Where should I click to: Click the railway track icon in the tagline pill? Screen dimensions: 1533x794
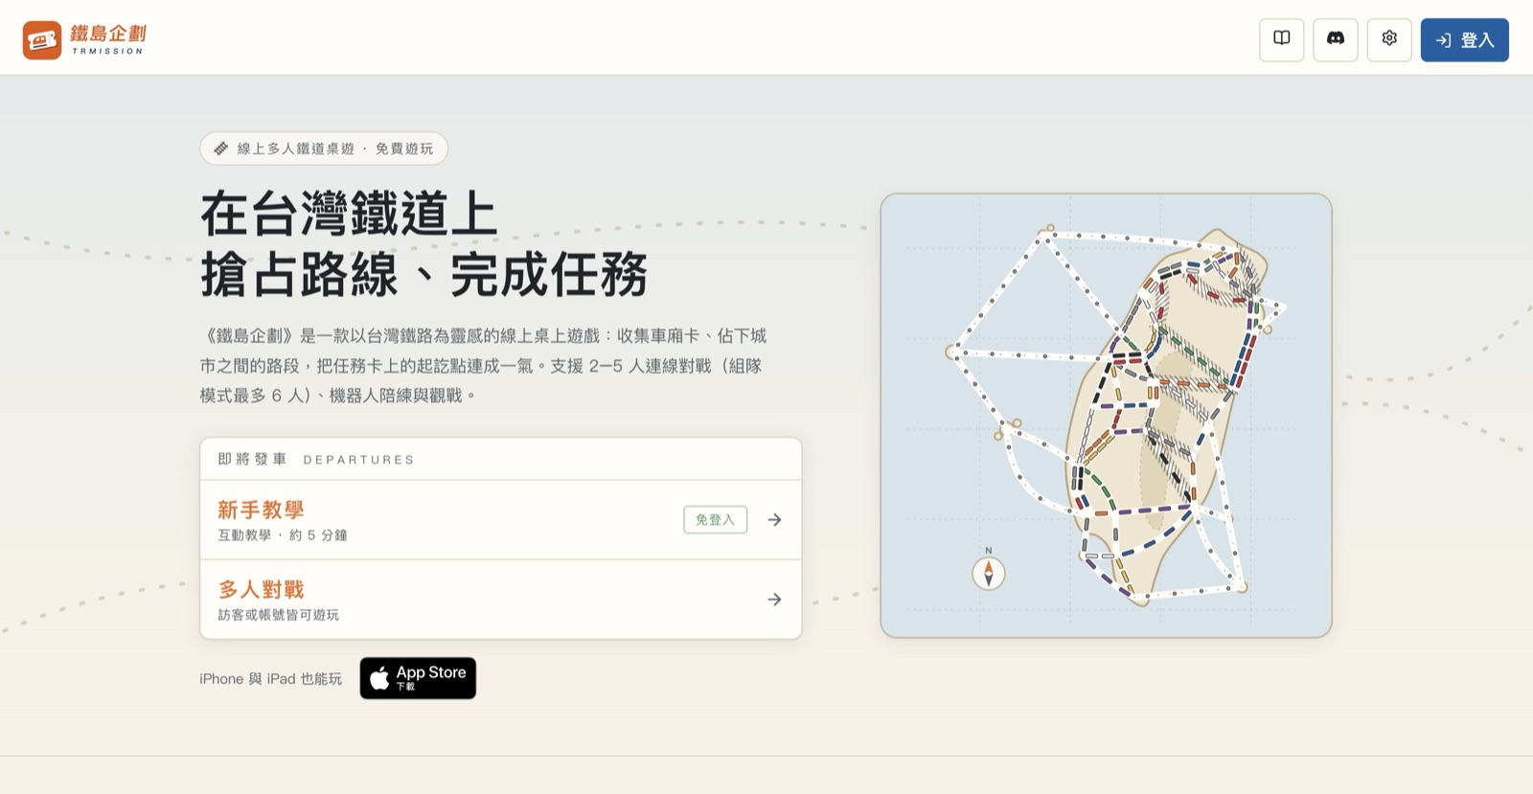[221, 148]
